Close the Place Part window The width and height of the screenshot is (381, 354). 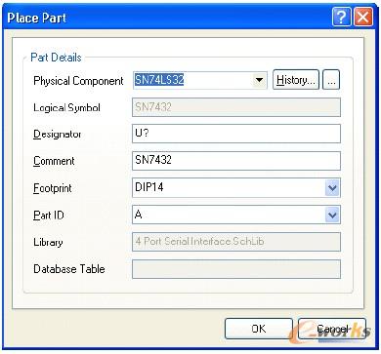click(x=363, y=17)
